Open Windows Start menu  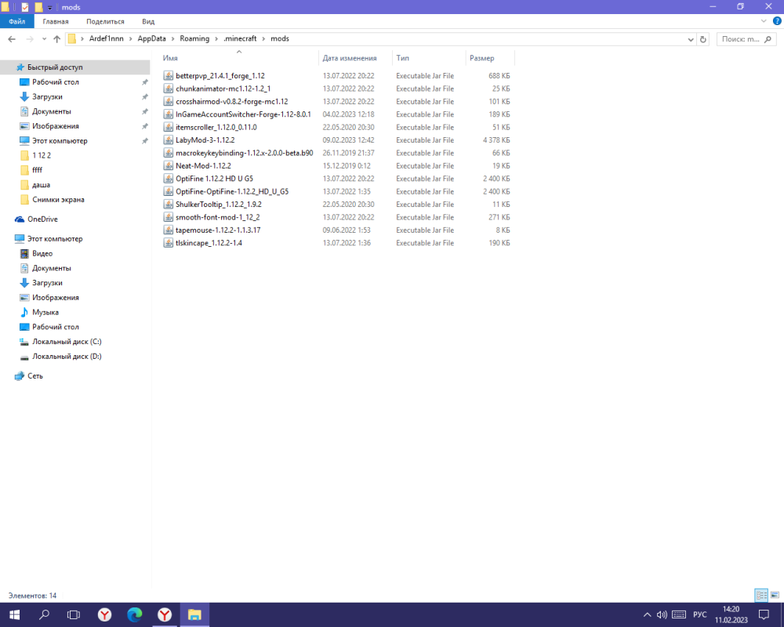[x=14, y=614]
